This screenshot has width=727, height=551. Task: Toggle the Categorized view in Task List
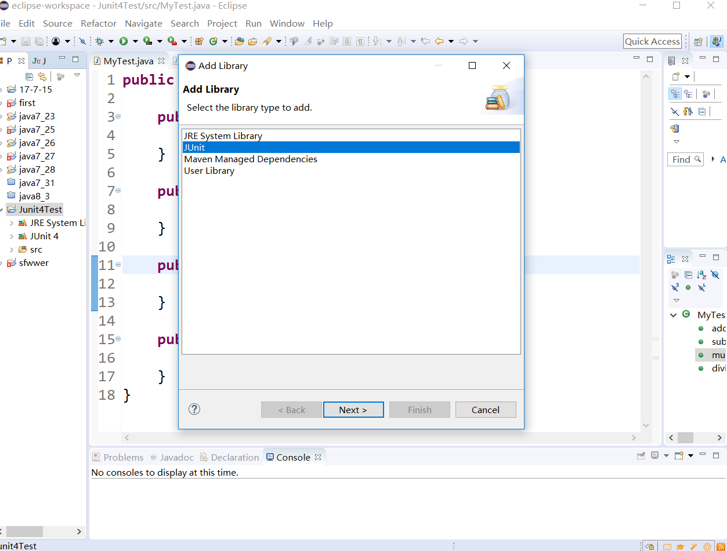(675, 94)
